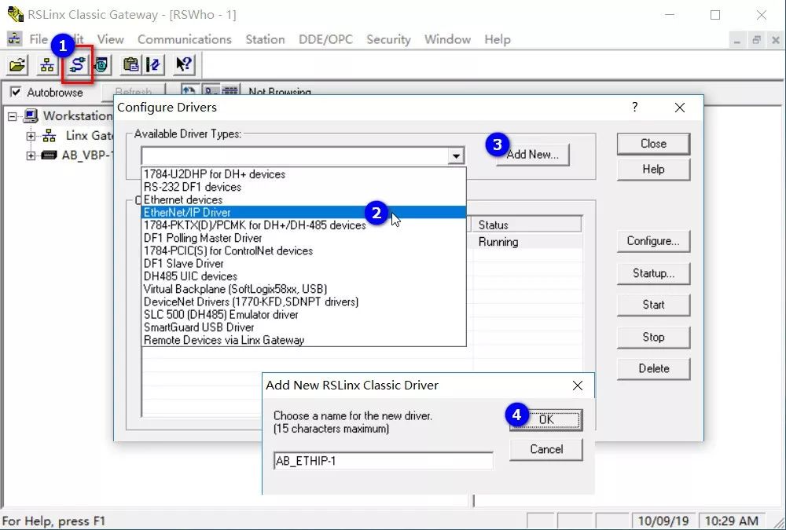Click the Linx Gateways icon in the tree
786x530 pixels.
[x=49, y=135]
